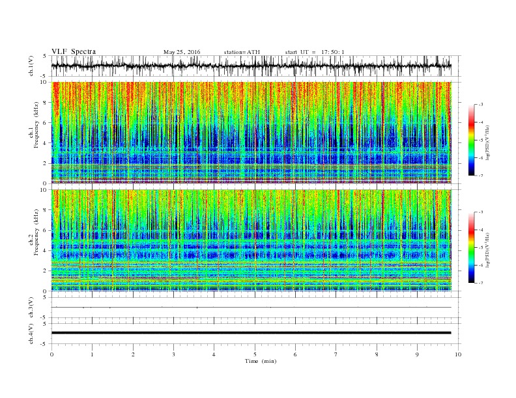
Task: Click the "1" tick on the time axis
Action: point(92,354)
